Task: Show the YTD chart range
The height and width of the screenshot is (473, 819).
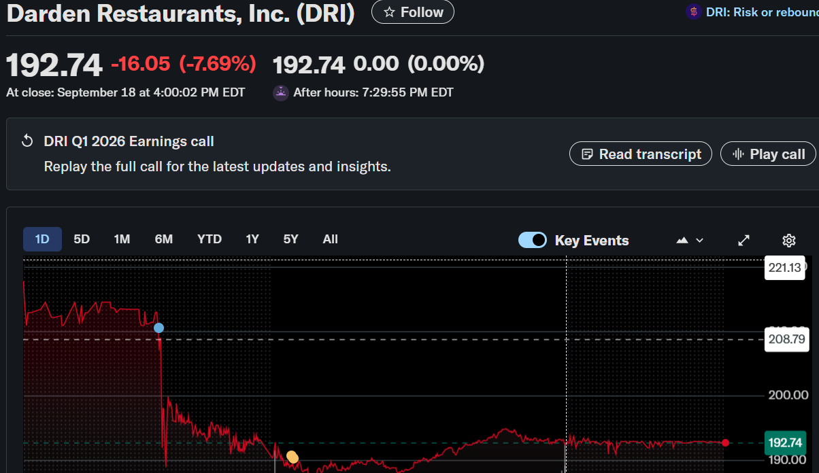Action: [210, 239]
